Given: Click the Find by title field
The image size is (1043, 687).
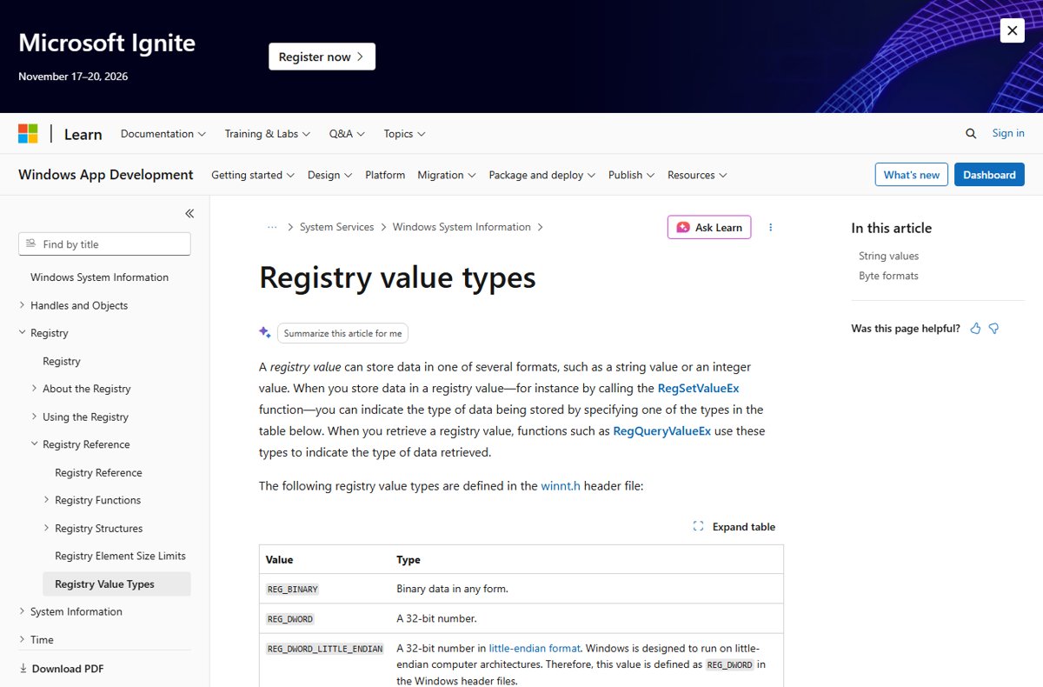Looking at the screenshot, I should click(x=104, y=244).
